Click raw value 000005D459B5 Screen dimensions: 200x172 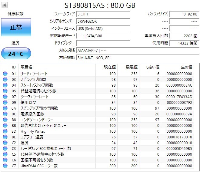pyautogui.click(x=179, y=149)
